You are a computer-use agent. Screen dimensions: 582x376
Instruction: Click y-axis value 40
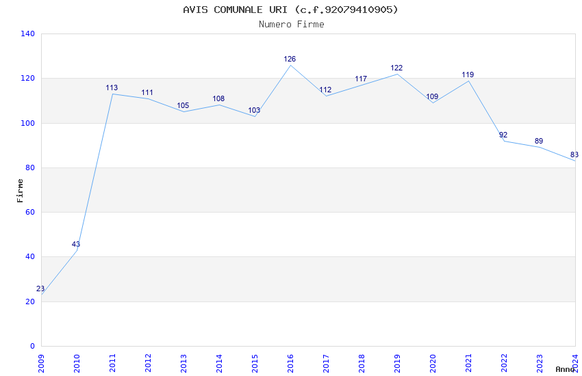pos(30,257)
